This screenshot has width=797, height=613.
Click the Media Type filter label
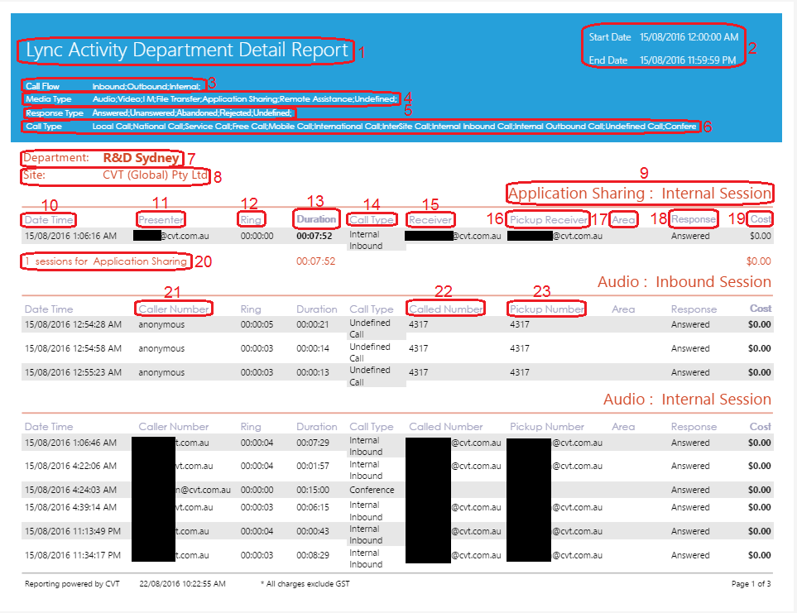click(x=48, y=99)
